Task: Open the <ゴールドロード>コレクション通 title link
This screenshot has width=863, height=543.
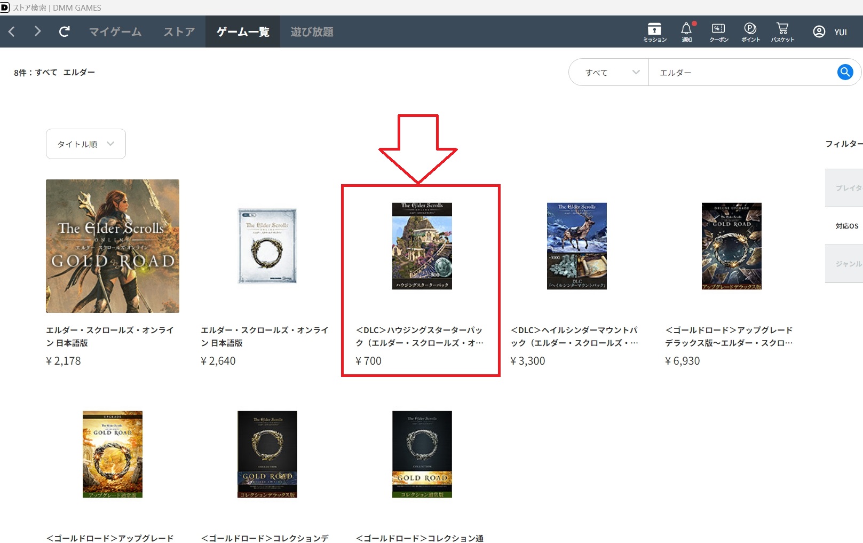Action: (x=419, y=538)
